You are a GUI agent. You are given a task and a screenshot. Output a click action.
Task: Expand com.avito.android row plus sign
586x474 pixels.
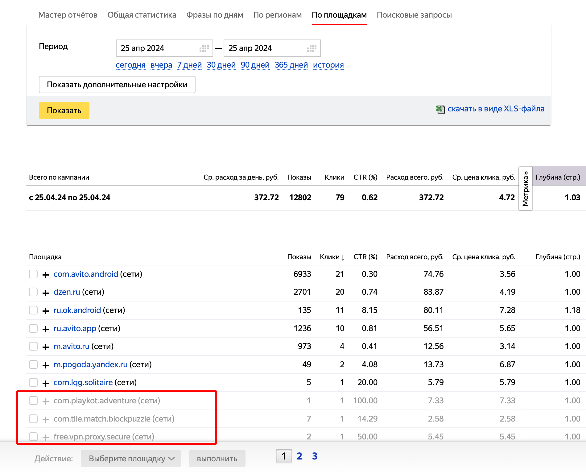(x=46, y=275)
